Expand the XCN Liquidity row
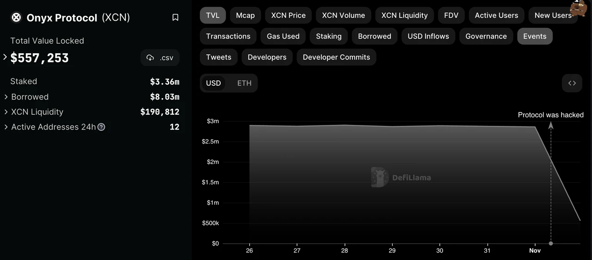Image resolution: width=592 pixels, height=260 pixels. tap(6, 112)
